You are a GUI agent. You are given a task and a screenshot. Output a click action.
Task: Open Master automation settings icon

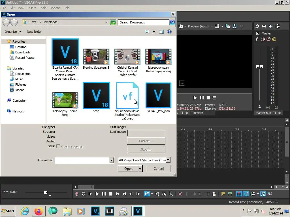click(x=263, y=39)
